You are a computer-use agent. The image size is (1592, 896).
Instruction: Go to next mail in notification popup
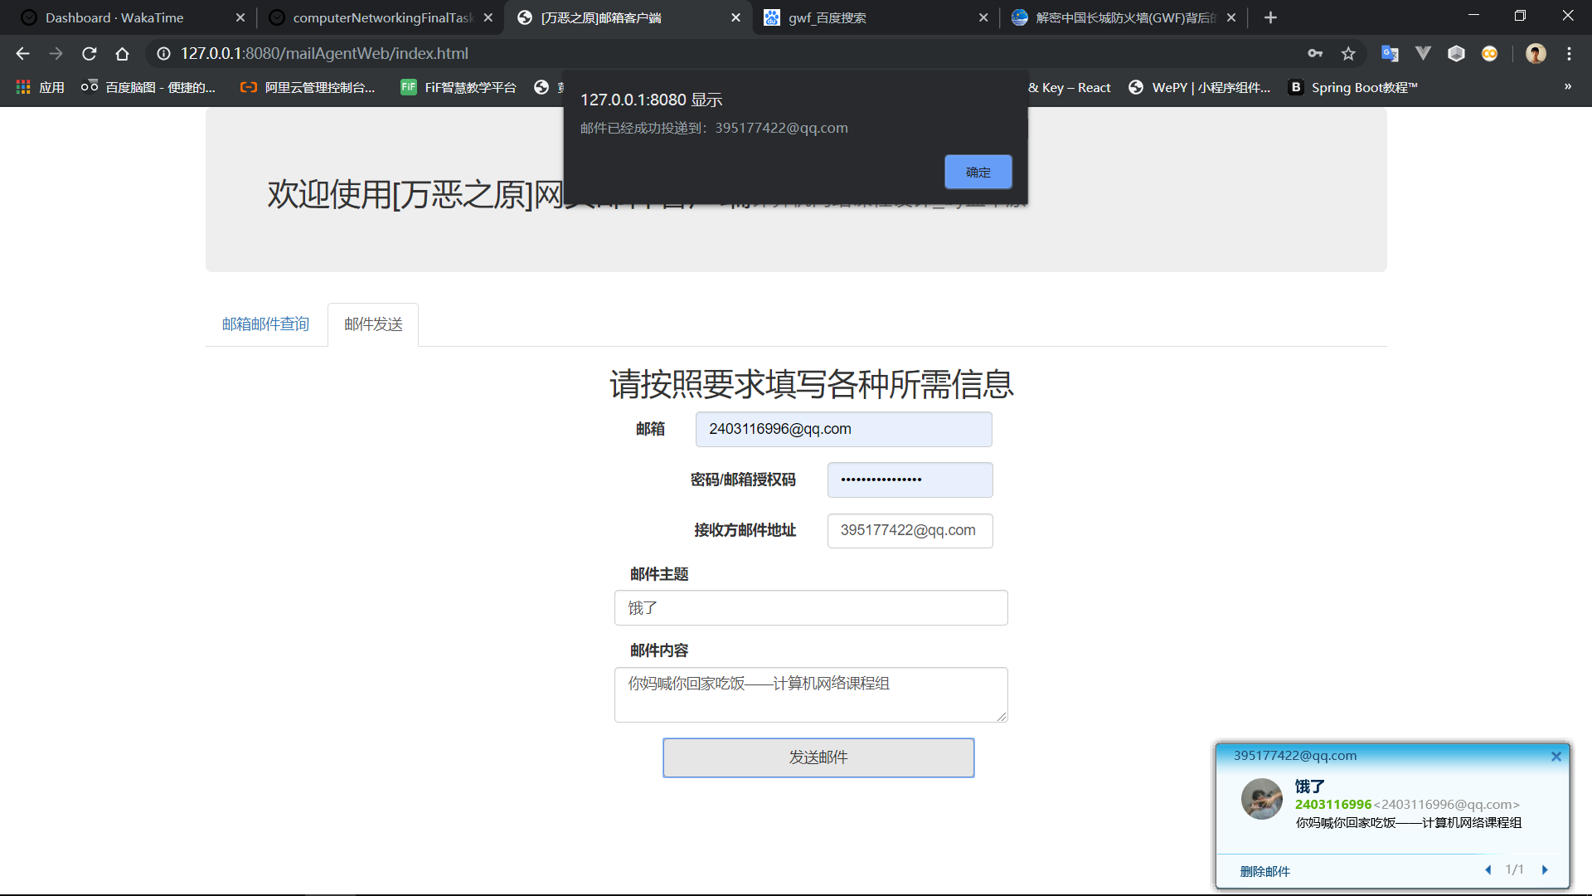coord(1545,869)
